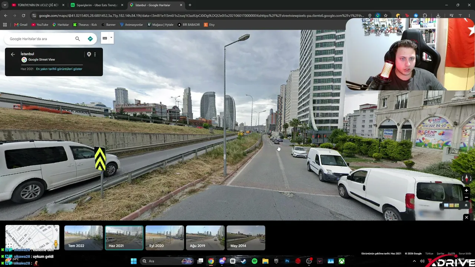The width and height of the screenshot is (475, 267).
Task: Open the Mağaza | Hytale bookmark
Action: pos(160,25)
